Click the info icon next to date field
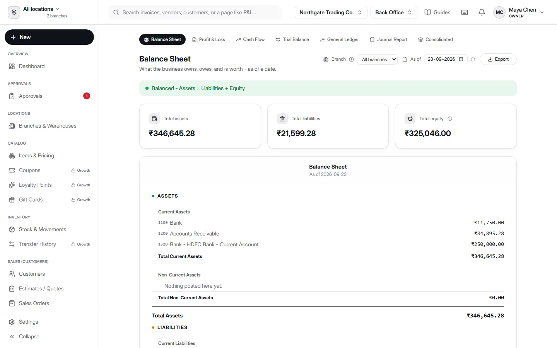The height and width of the screenshot is (348, 557). click(x=473, y=59)
